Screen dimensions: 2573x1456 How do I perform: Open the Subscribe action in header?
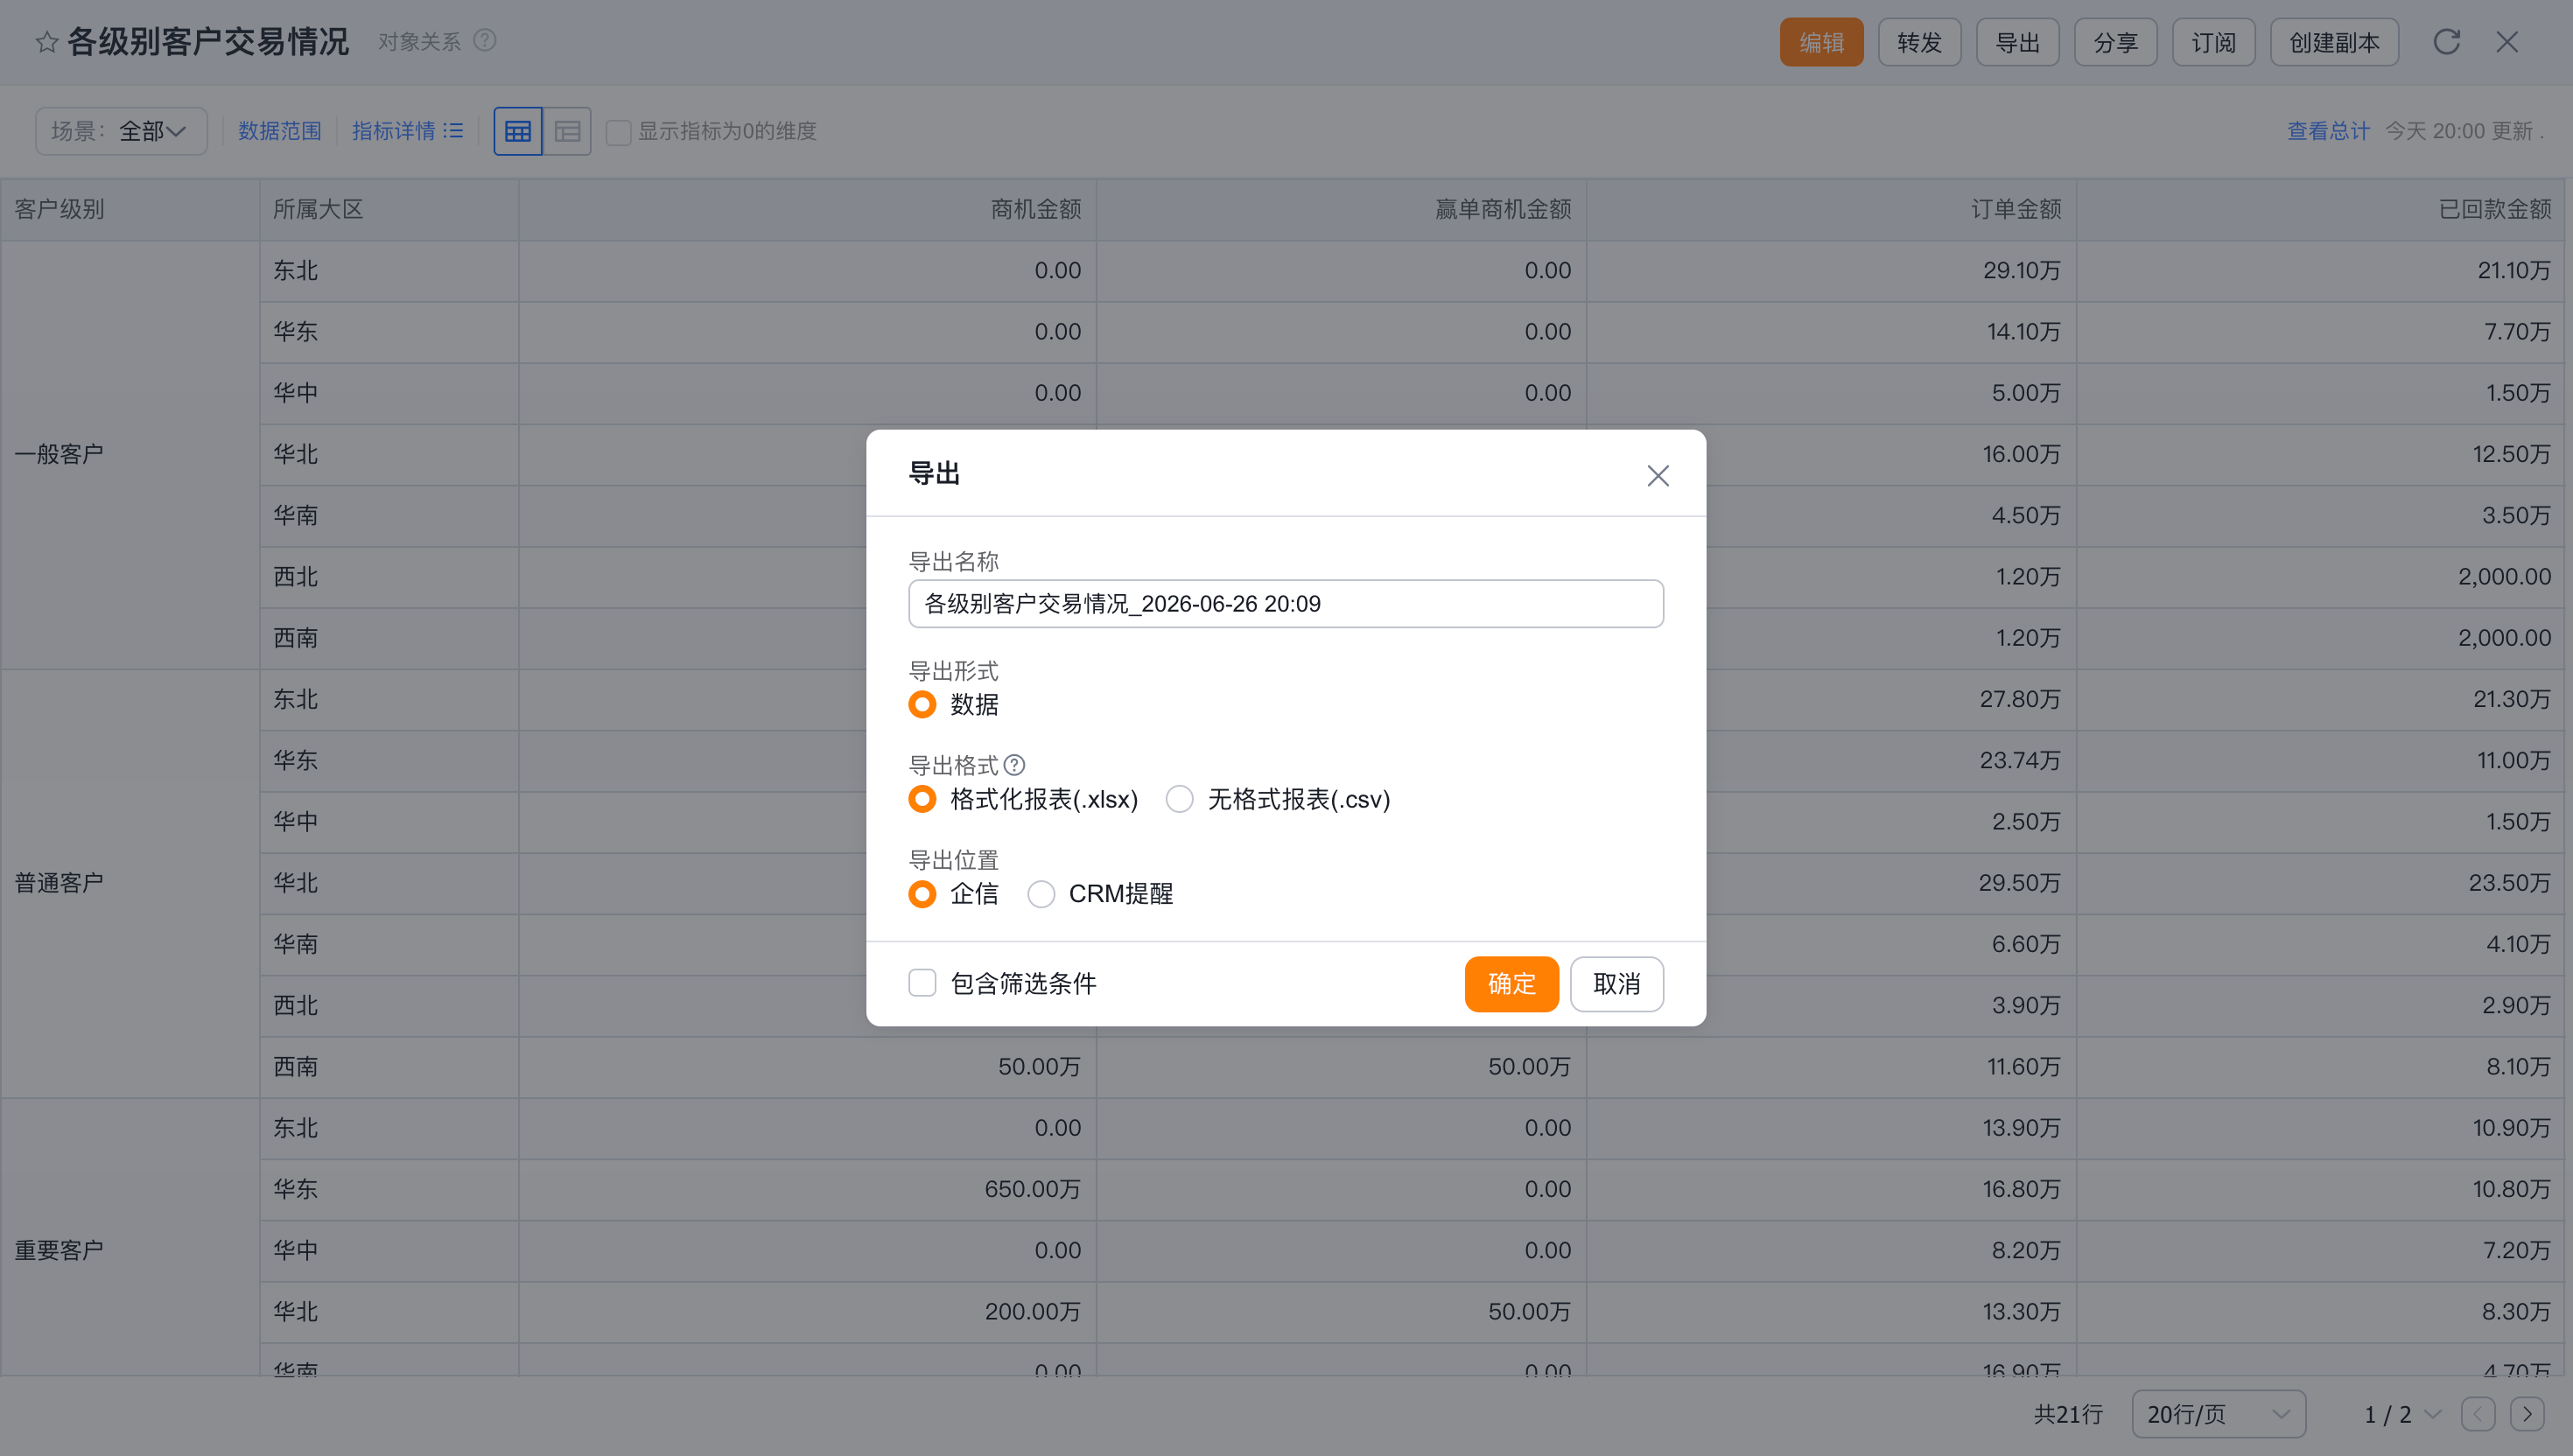[x=2213, y=42]
